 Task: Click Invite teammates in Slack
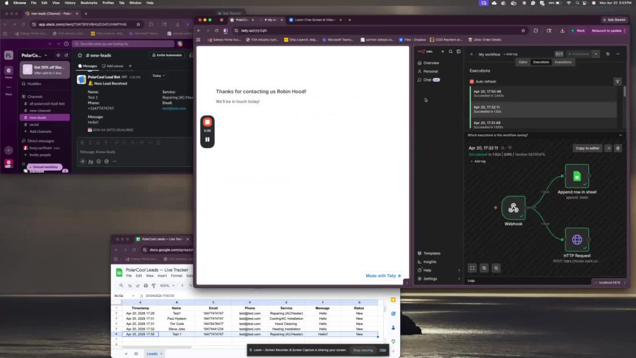point(167,55)
